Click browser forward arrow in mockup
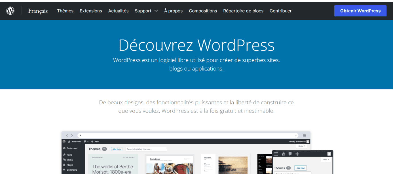393x176 pixels. pyautogui.click(x=72, y=135)
